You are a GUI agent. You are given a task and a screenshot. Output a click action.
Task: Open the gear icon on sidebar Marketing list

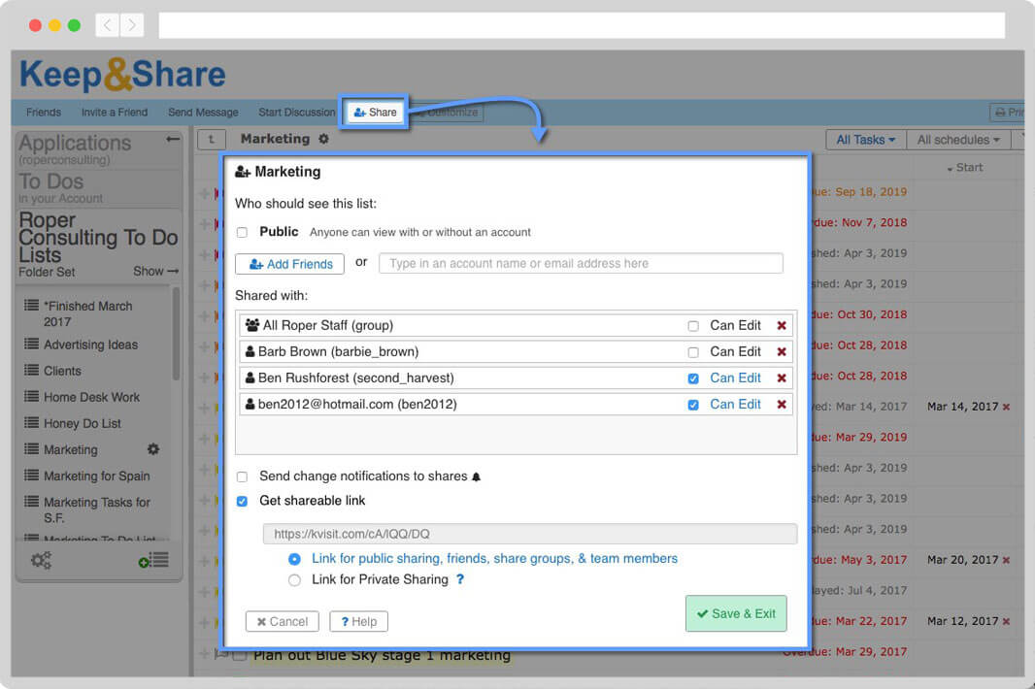tap(153, 449)
